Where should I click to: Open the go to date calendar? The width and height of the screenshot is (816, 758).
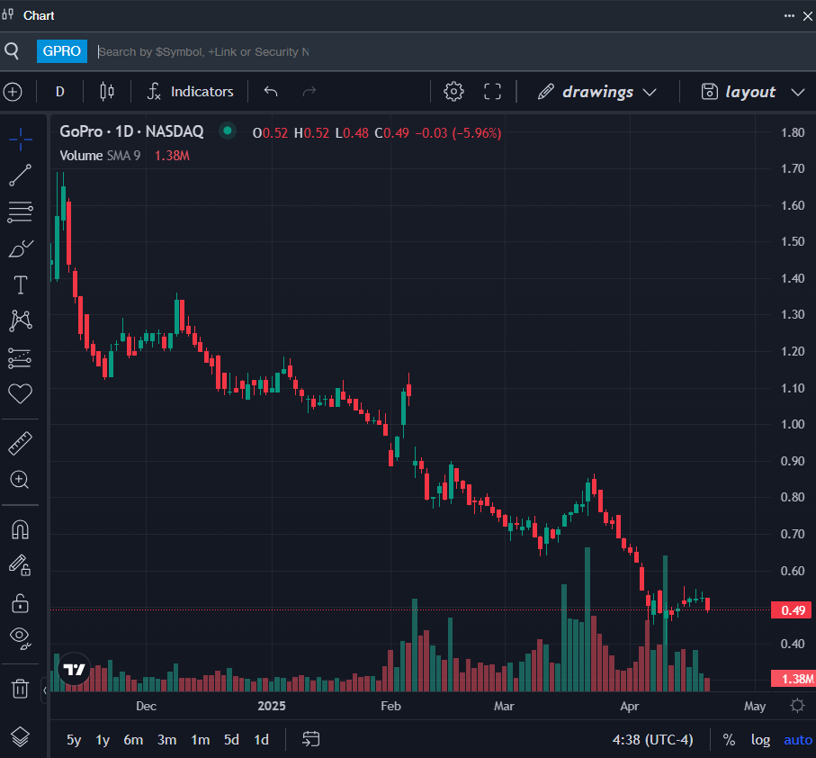(310, 739)
